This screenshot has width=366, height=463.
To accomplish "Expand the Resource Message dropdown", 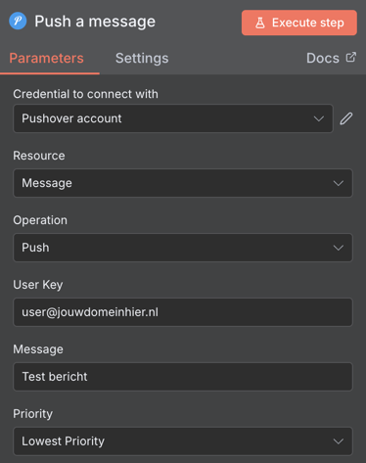I will click(x=183, y=183).
